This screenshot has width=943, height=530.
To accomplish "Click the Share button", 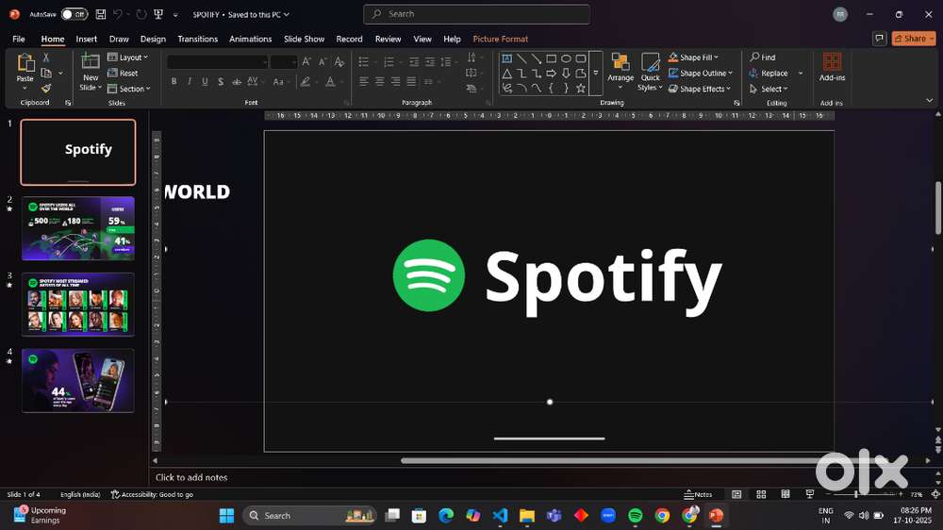I will pyautogui.click(x=914, y=39).
